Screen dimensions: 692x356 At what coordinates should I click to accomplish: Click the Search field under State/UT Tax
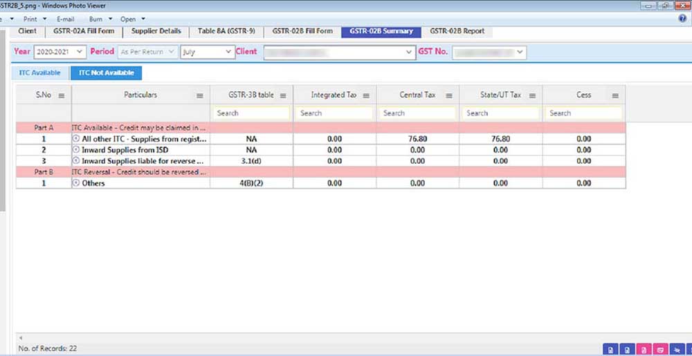coord(500,113)
